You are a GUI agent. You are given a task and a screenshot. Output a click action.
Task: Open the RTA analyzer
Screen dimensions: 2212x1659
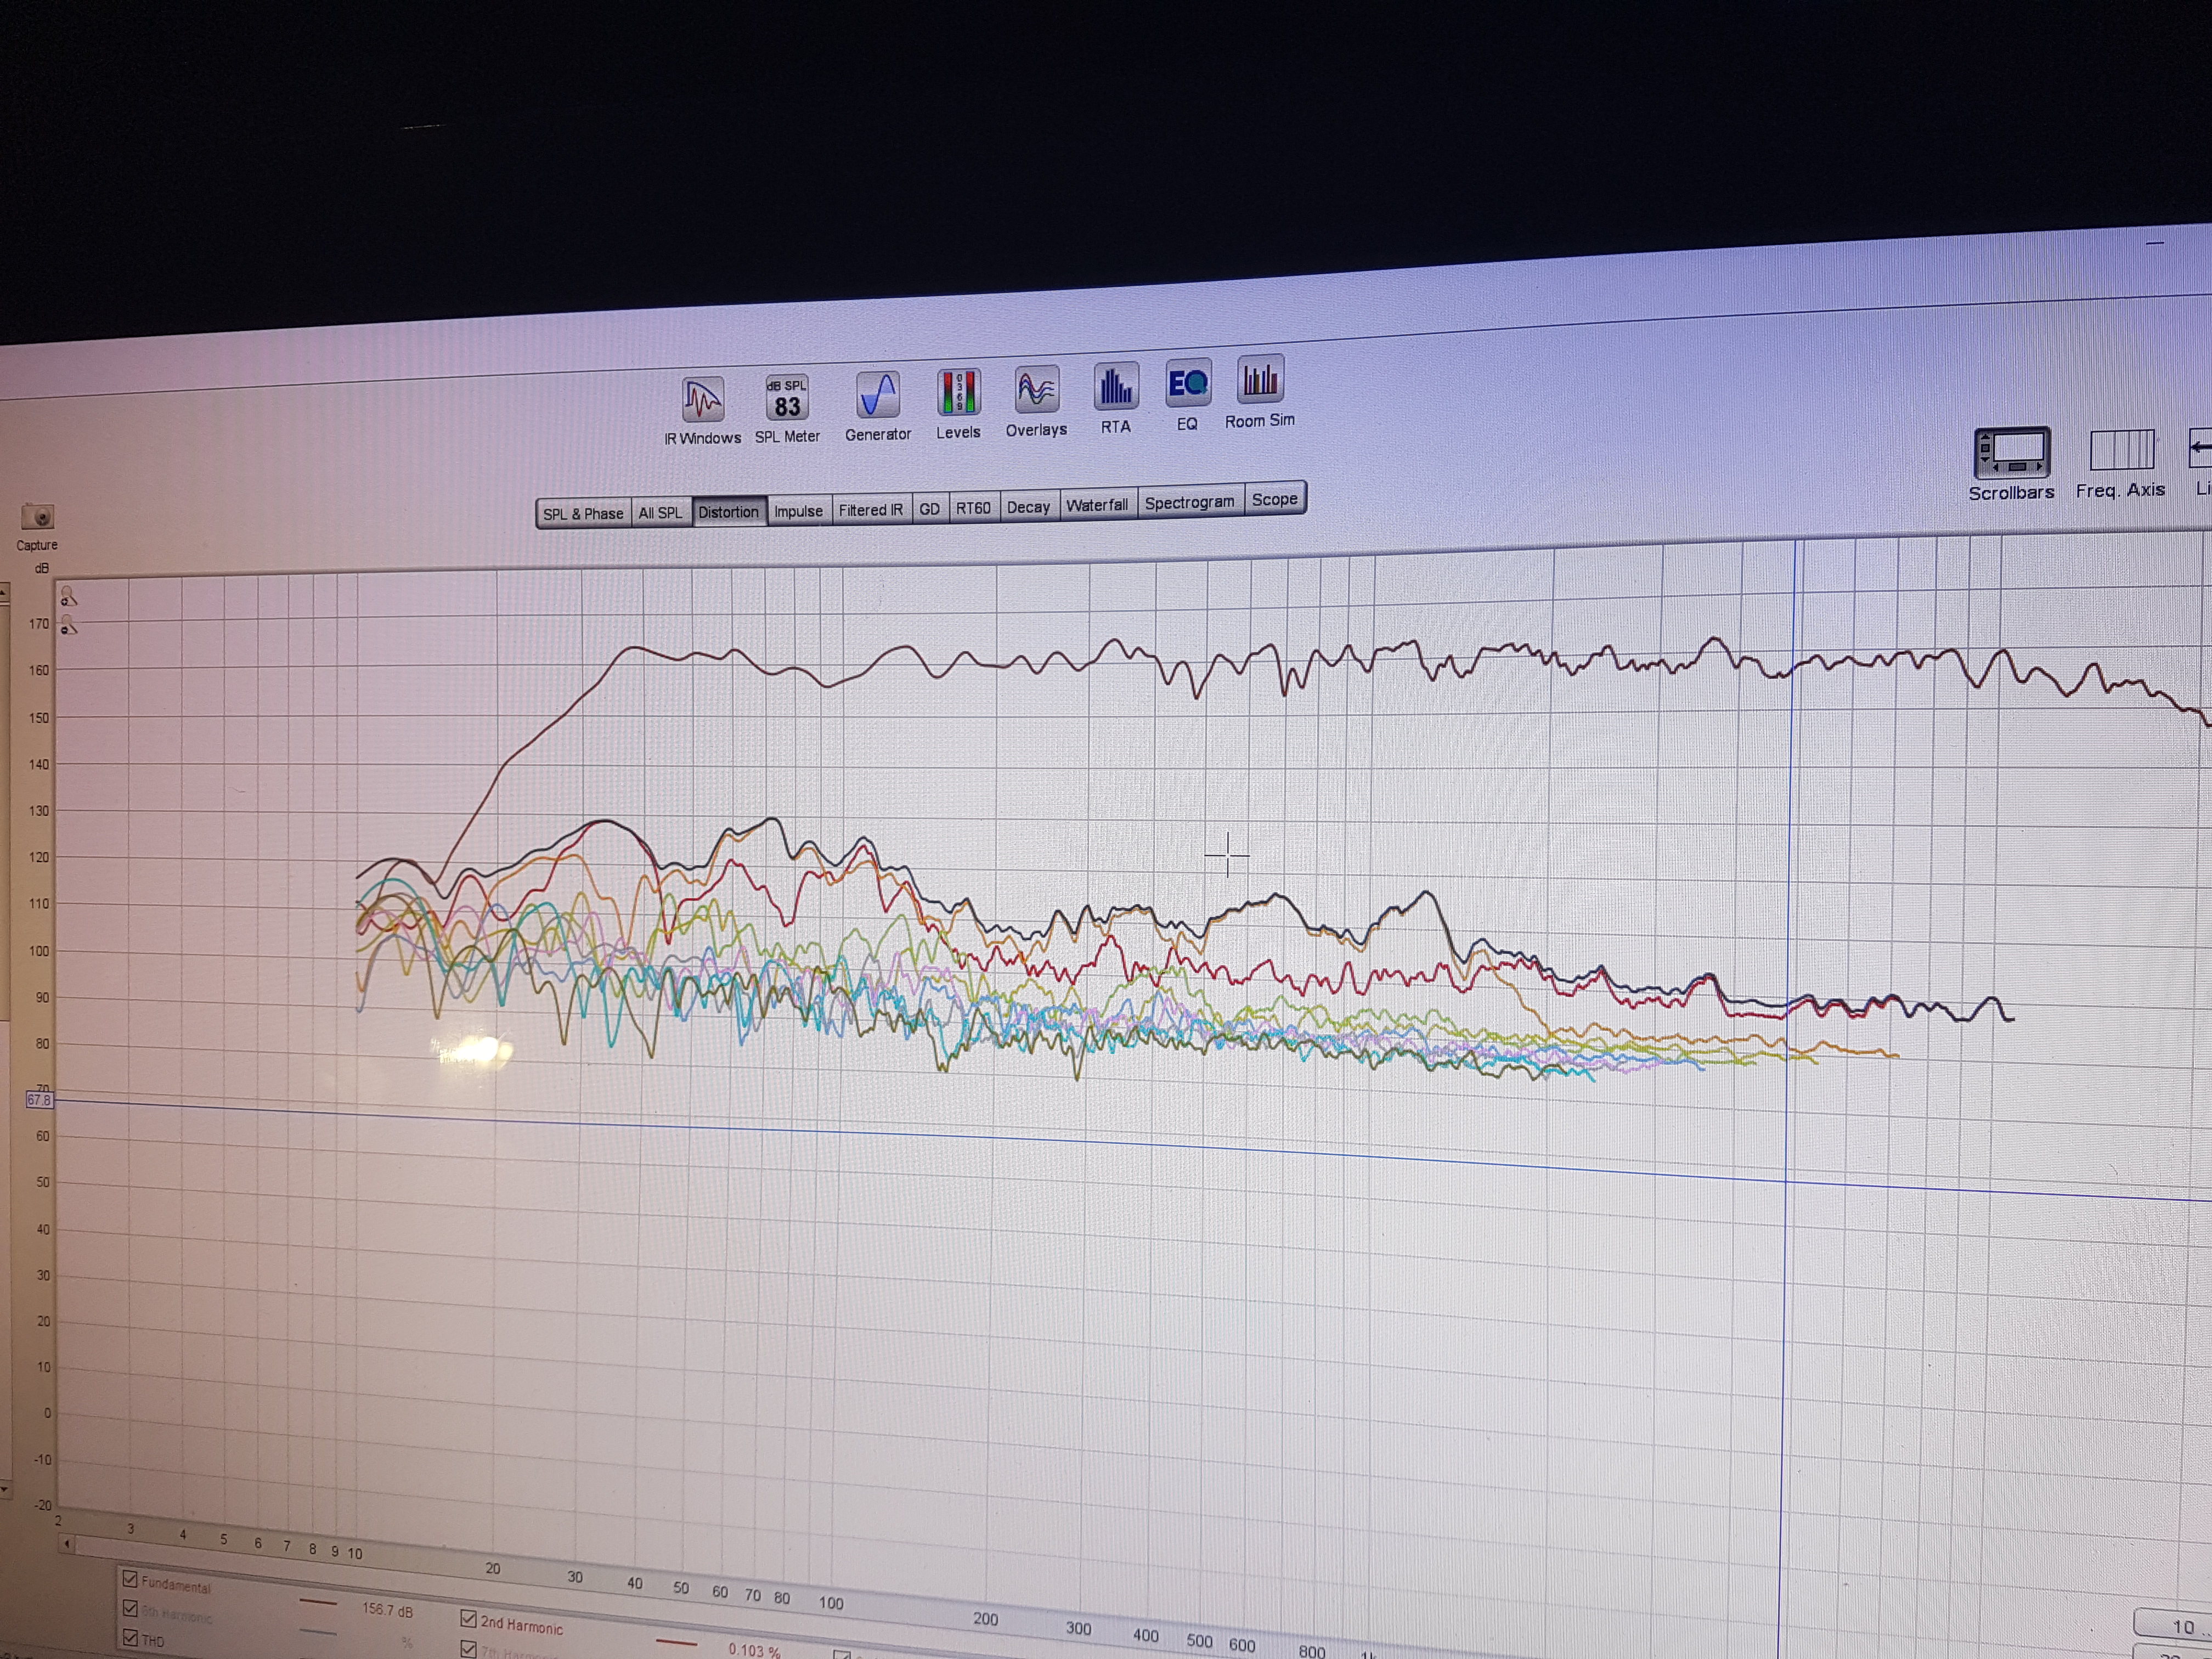(x=1116, y=386)
